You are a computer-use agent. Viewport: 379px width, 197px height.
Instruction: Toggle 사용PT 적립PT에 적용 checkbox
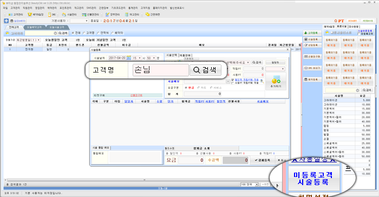[233, 83]
